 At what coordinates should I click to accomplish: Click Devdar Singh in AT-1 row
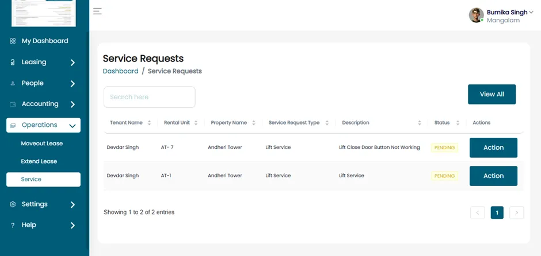click(x=123, y=176)
